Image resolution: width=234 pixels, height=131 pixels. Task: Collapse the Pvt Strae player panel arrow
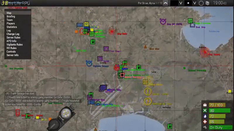click(x=166, y=3)
